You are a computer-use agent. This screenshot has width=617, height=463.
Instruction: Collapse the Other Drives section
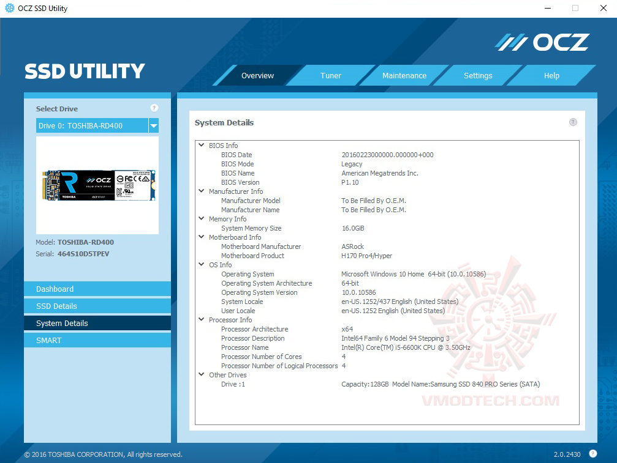202,374
